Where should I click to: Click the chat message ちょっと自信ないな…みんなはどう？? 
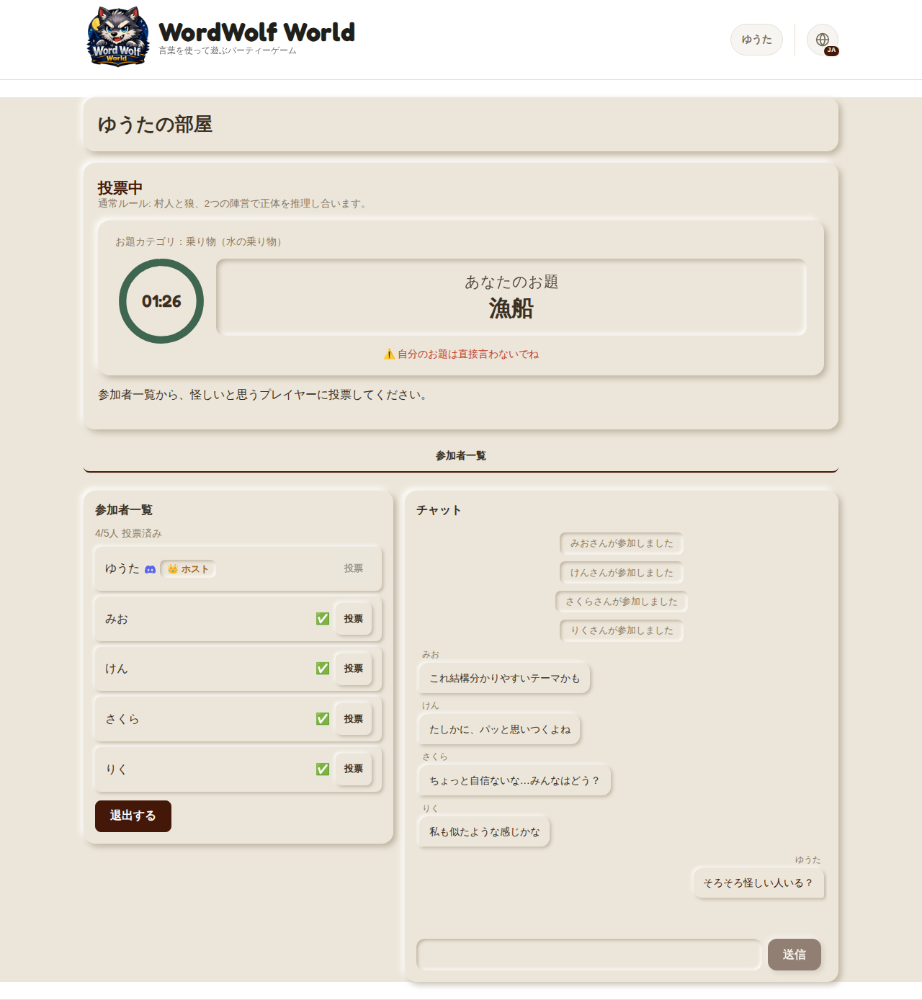click(514, 781)
